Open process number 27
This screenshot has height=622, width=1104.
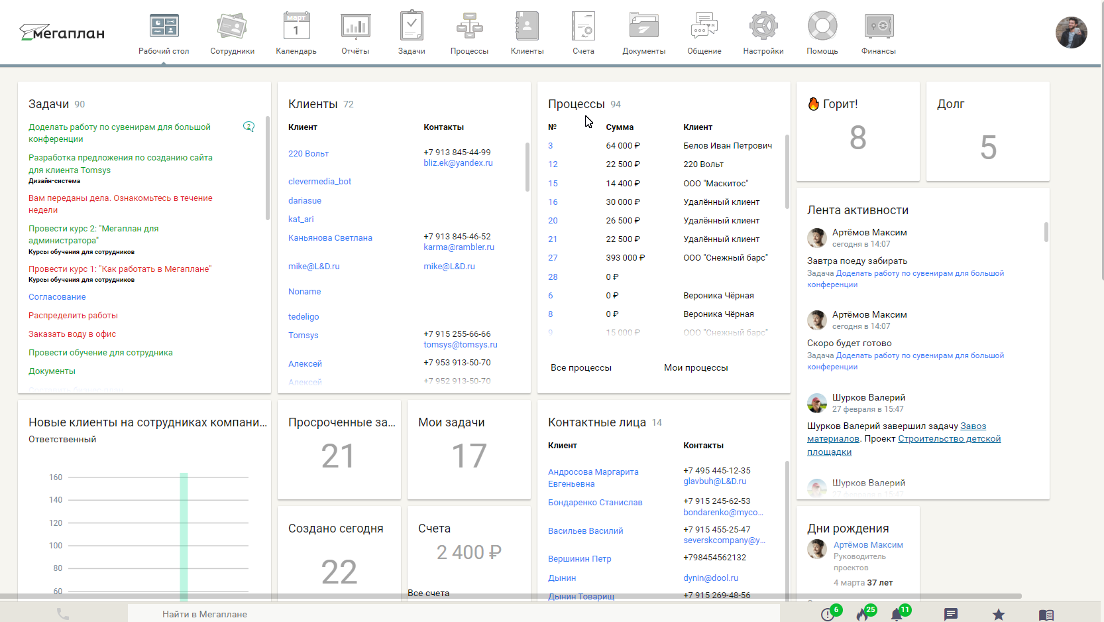point(553,258)
